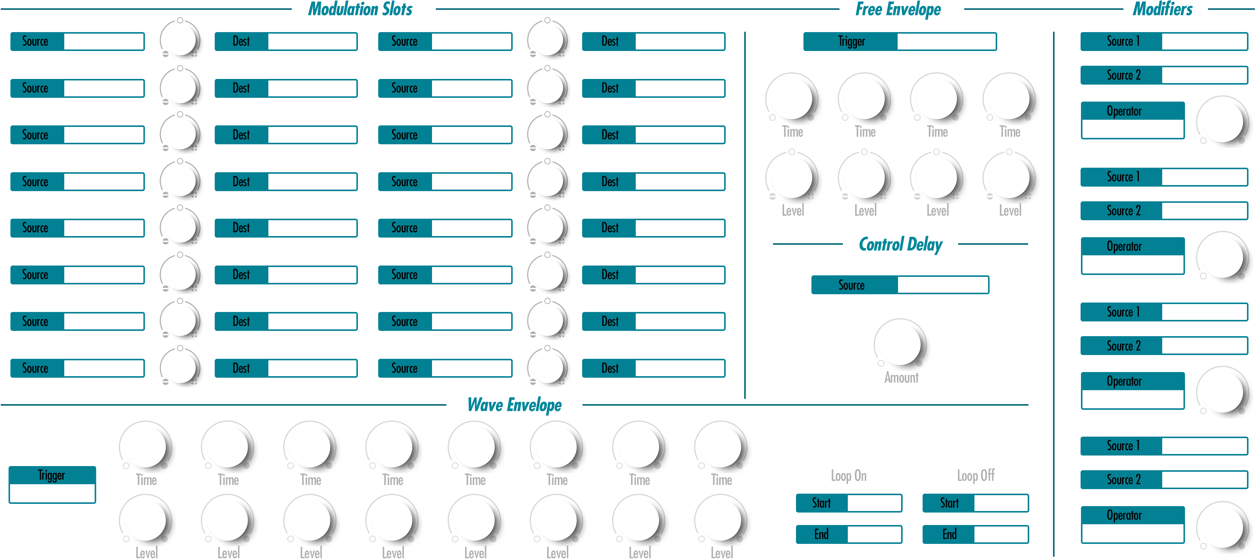
Task: Open Source 2 in fourth Modifiers group
Action: (x=1164, y=480)
